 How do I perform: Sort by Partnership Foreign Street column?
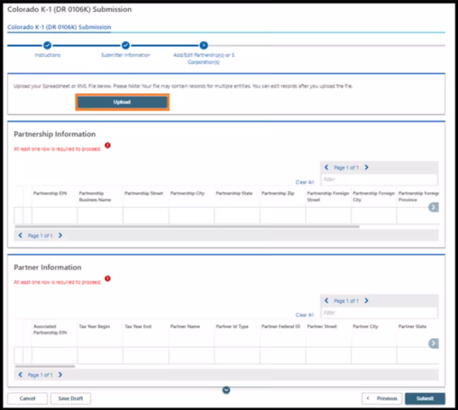point(328,197)
